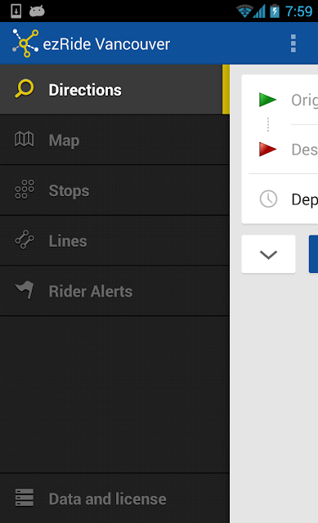The height and width of the screenshot is (523, 318).
Task: Open the Lines section
Action: point(114,241)
